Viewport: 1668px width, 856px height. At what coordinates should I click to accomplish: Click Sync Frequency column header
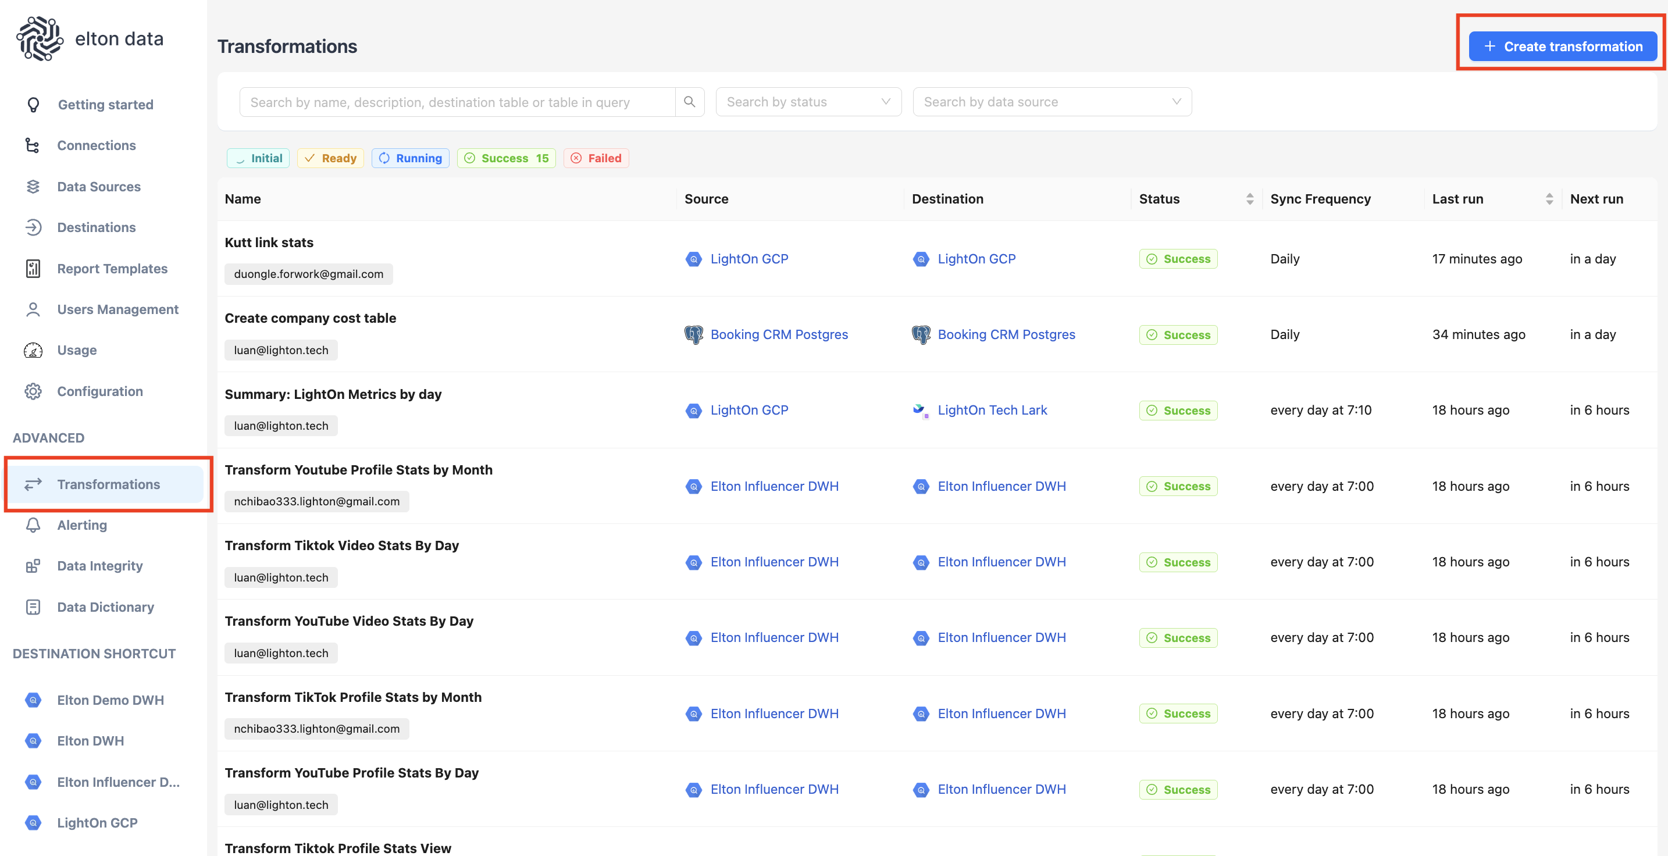click(x=1320, y=199)
